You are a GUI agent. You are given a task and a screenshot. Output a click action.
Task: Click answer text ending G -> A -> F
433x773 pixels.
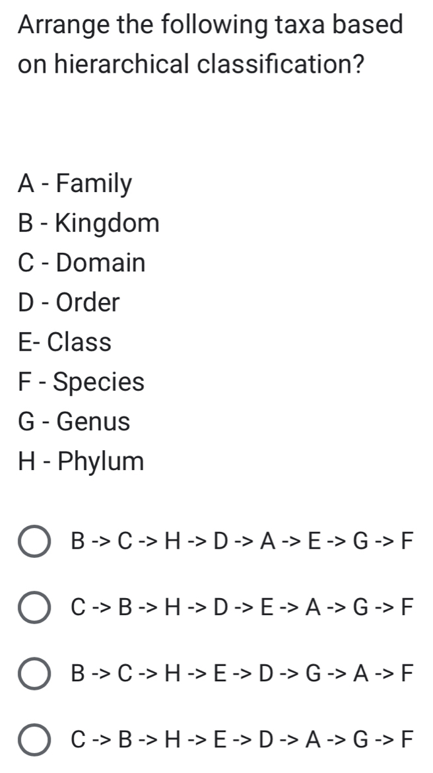click(243, 674)
